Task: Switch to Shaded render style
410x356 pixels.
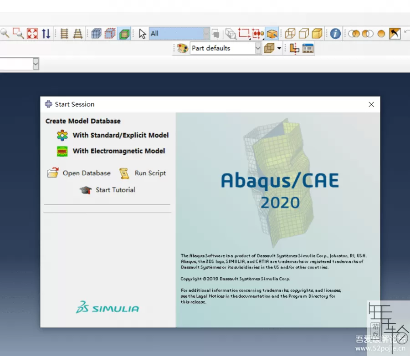Action: coord(317,34)
